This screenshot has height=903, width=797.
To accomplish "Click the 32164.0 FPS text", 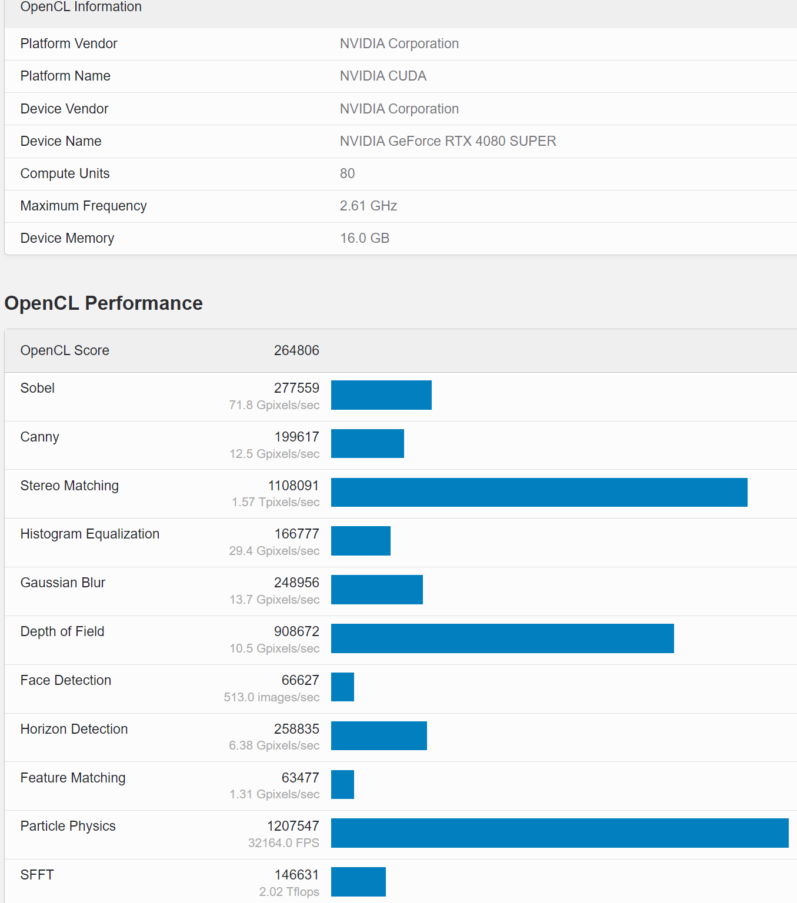I will 284,843.
